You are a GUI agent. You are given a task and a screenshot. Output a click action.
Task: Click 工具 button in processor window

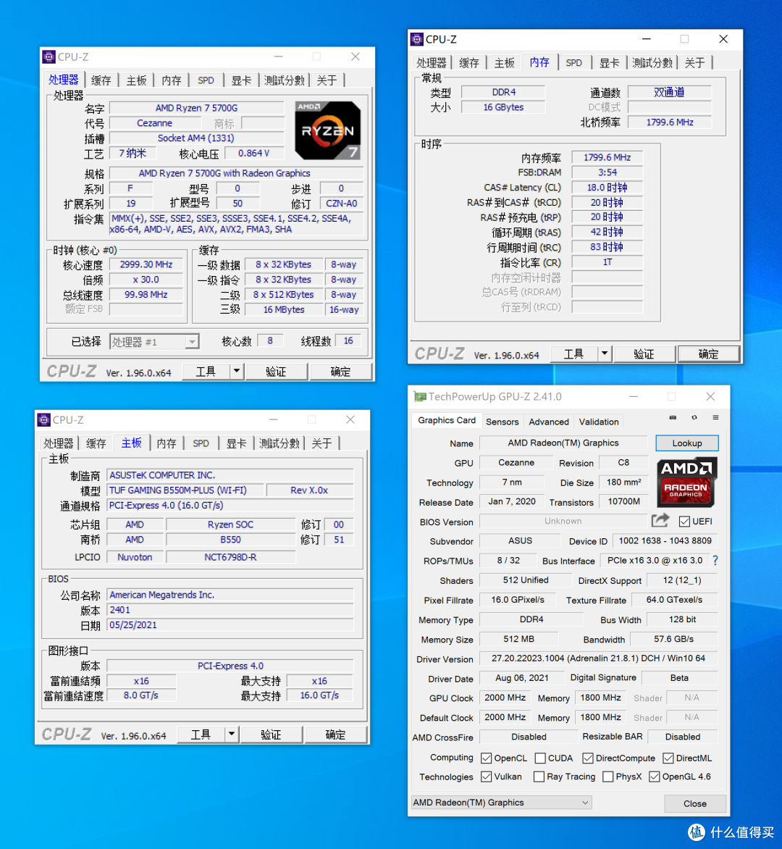[206, 372]
